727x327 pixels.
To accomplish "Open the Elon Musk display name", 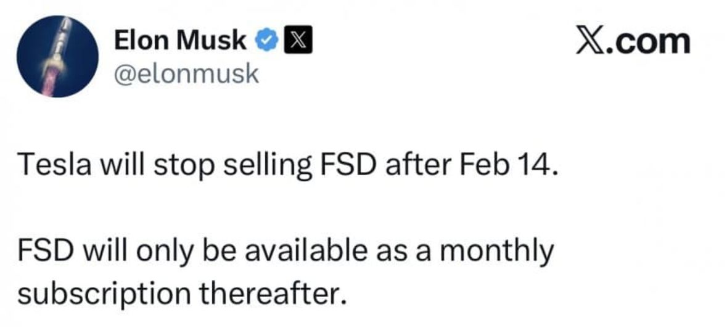I will coord(180,41).
